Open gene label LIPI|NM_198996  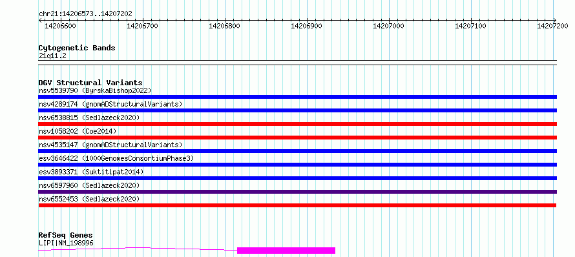pyautogui.click(x=66, y=243)
